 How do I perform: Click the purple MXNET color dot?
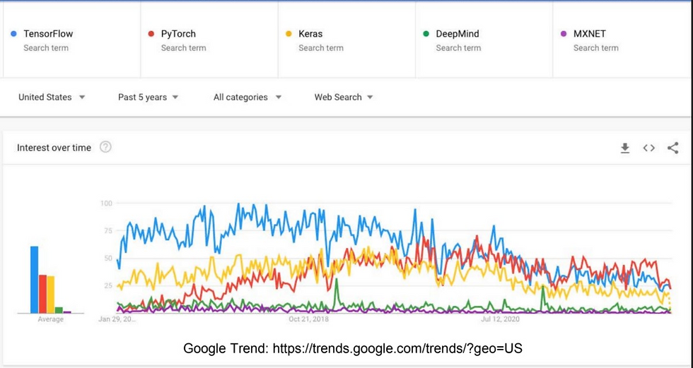tap(564, 33)
